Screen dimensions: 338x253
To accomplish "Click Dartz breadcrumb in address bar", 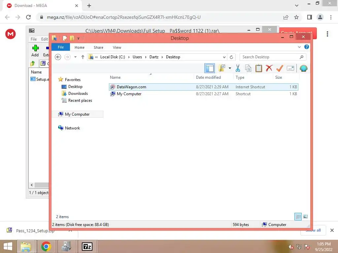I will click(154, 57).
